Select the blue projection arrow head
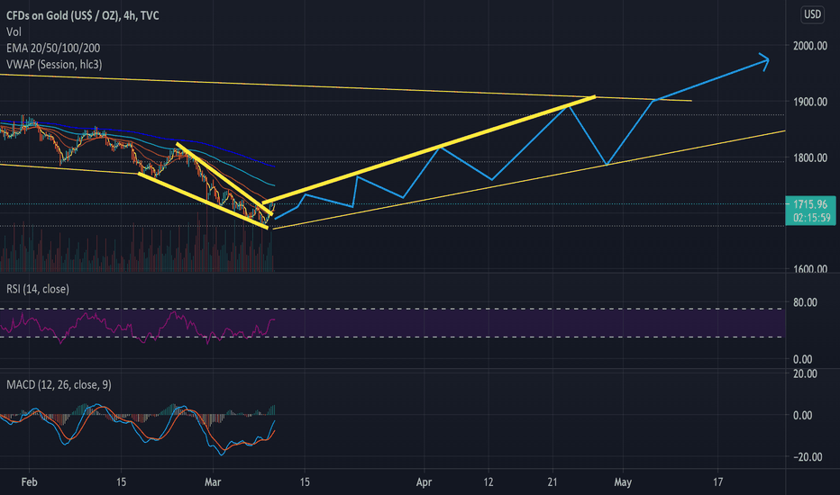Image resolution: width=840 pixels, height=495 pixels. click(x=764, y=61)
